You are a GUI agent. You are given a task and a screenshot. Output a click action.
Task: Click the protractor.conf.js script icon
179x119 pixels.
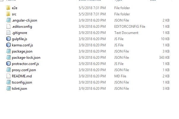(x=8, y=63)
